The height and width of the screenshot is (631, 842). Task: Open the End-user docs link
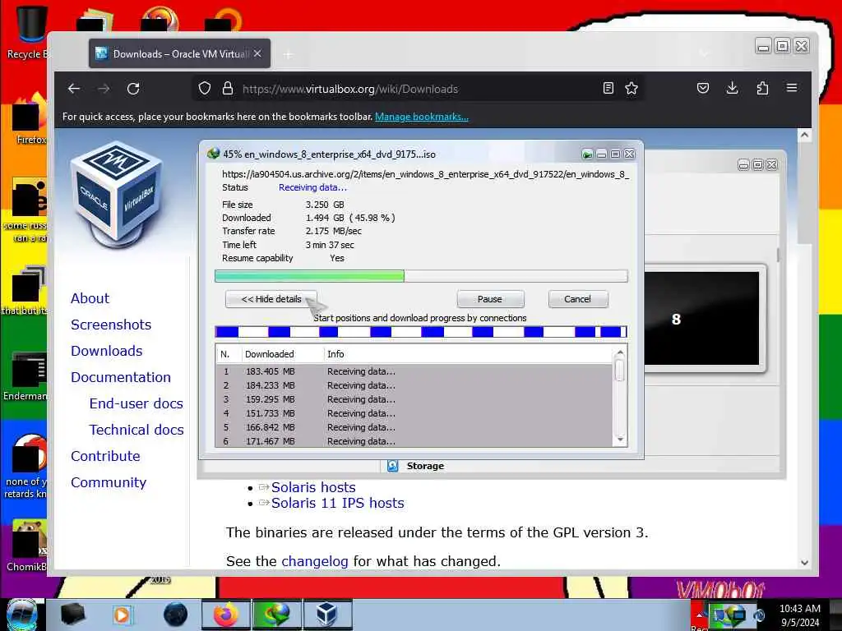[136, 403]
